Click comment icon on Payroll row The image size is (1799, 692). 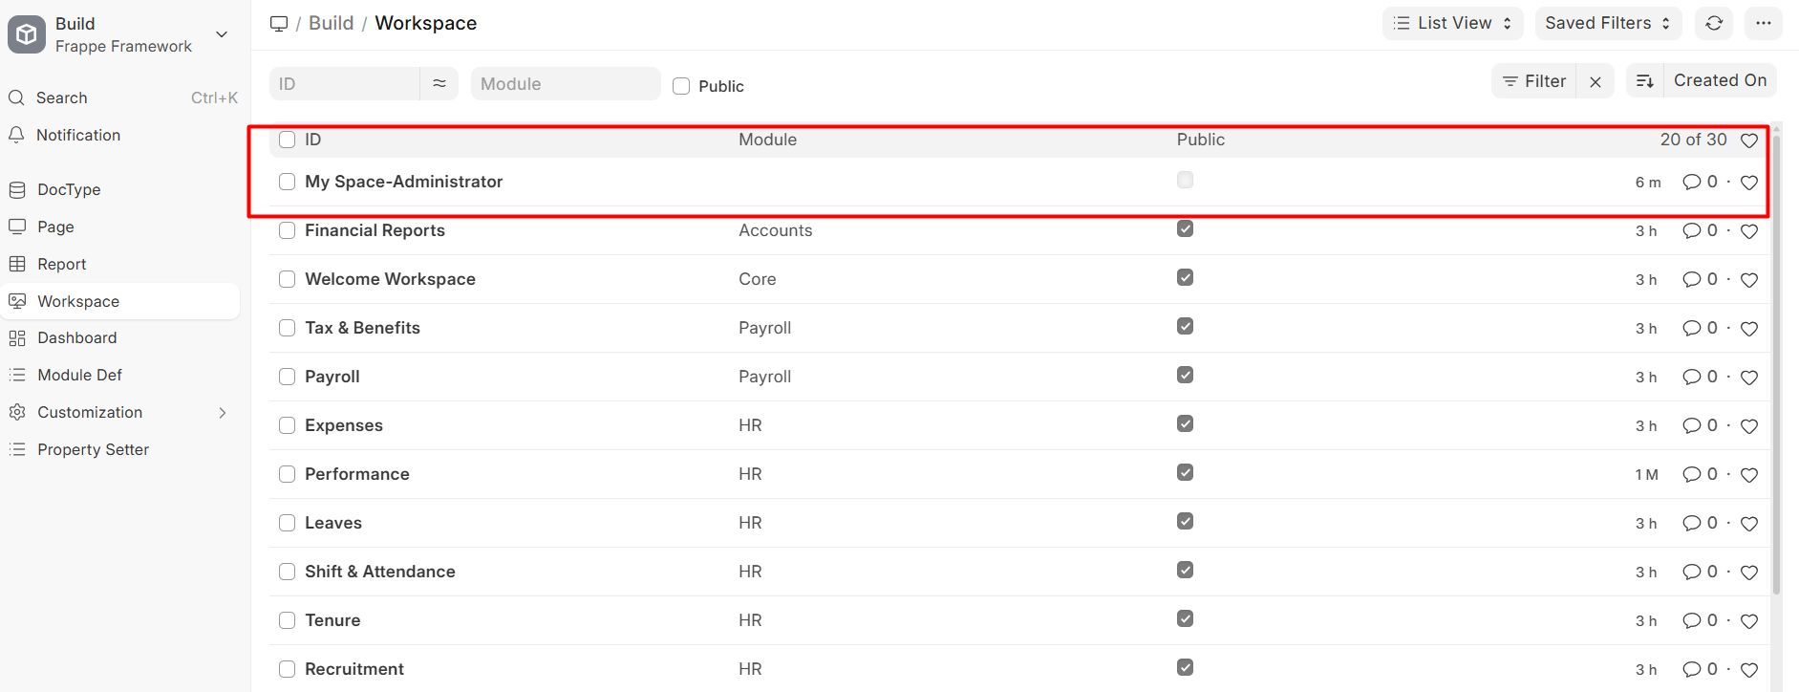[x=1691, y=377]
